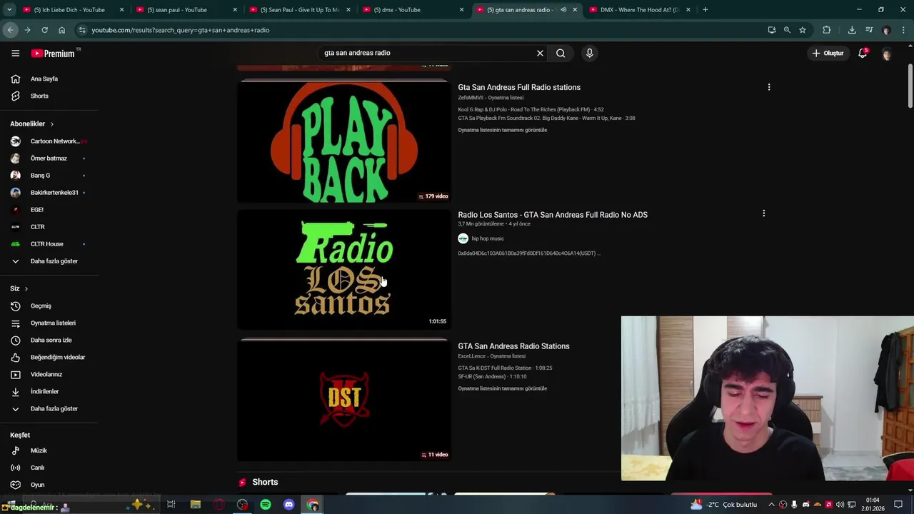Open Gta San Andreas Full Radio stations title

click(519, 87)
